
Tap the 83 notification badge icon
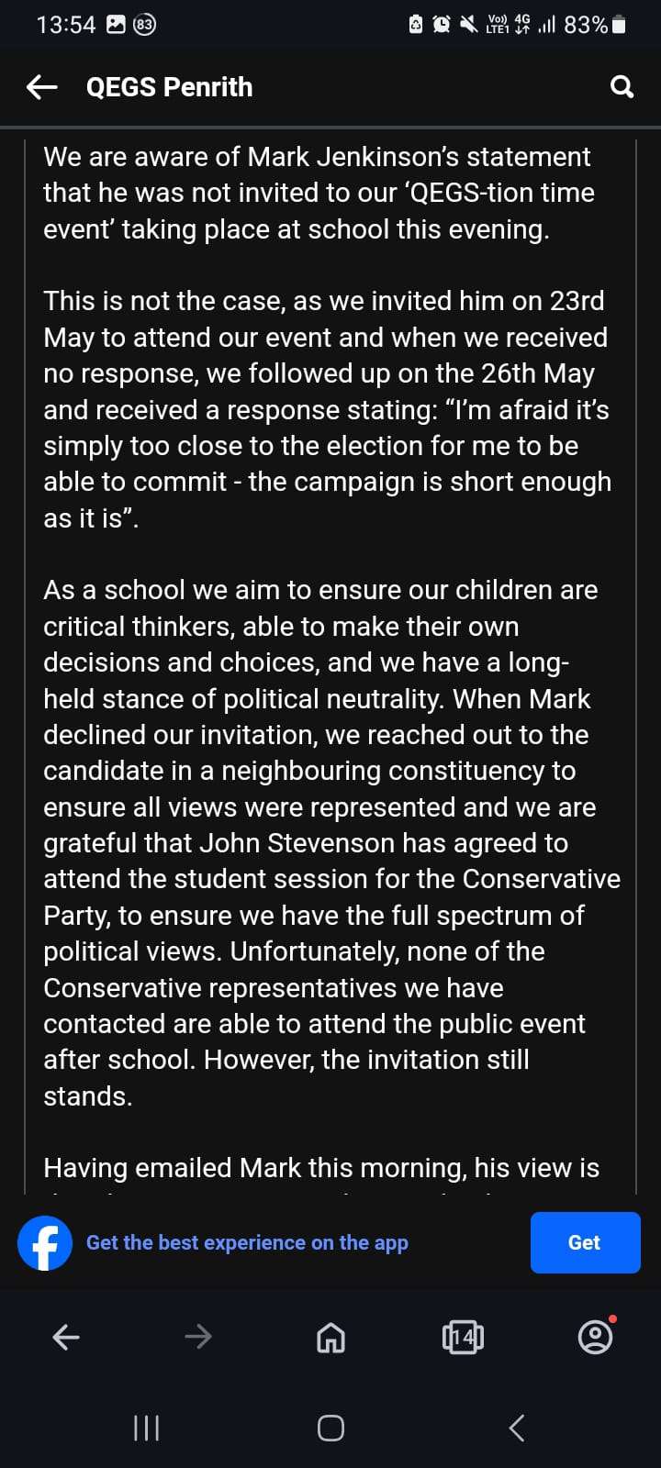(x=144, y=25)
